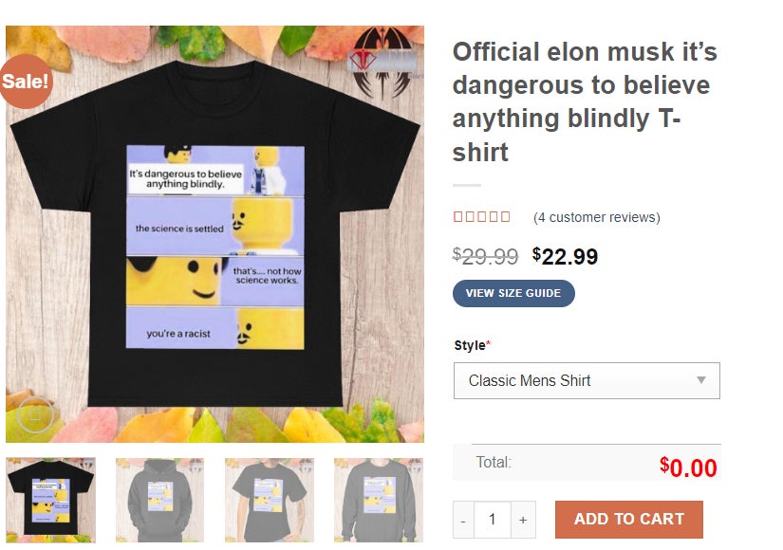Open the VIEW SIZE GUIDE
The height and width of the screenshot is (550, 783).
coord(513,293)
